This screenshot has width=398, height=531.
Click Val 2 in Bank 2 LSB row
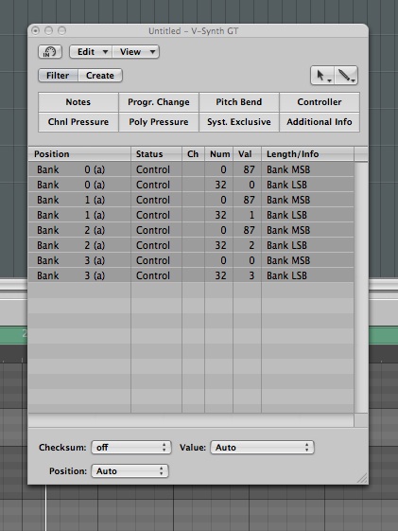pyautogui.click(x=251, y=245)
